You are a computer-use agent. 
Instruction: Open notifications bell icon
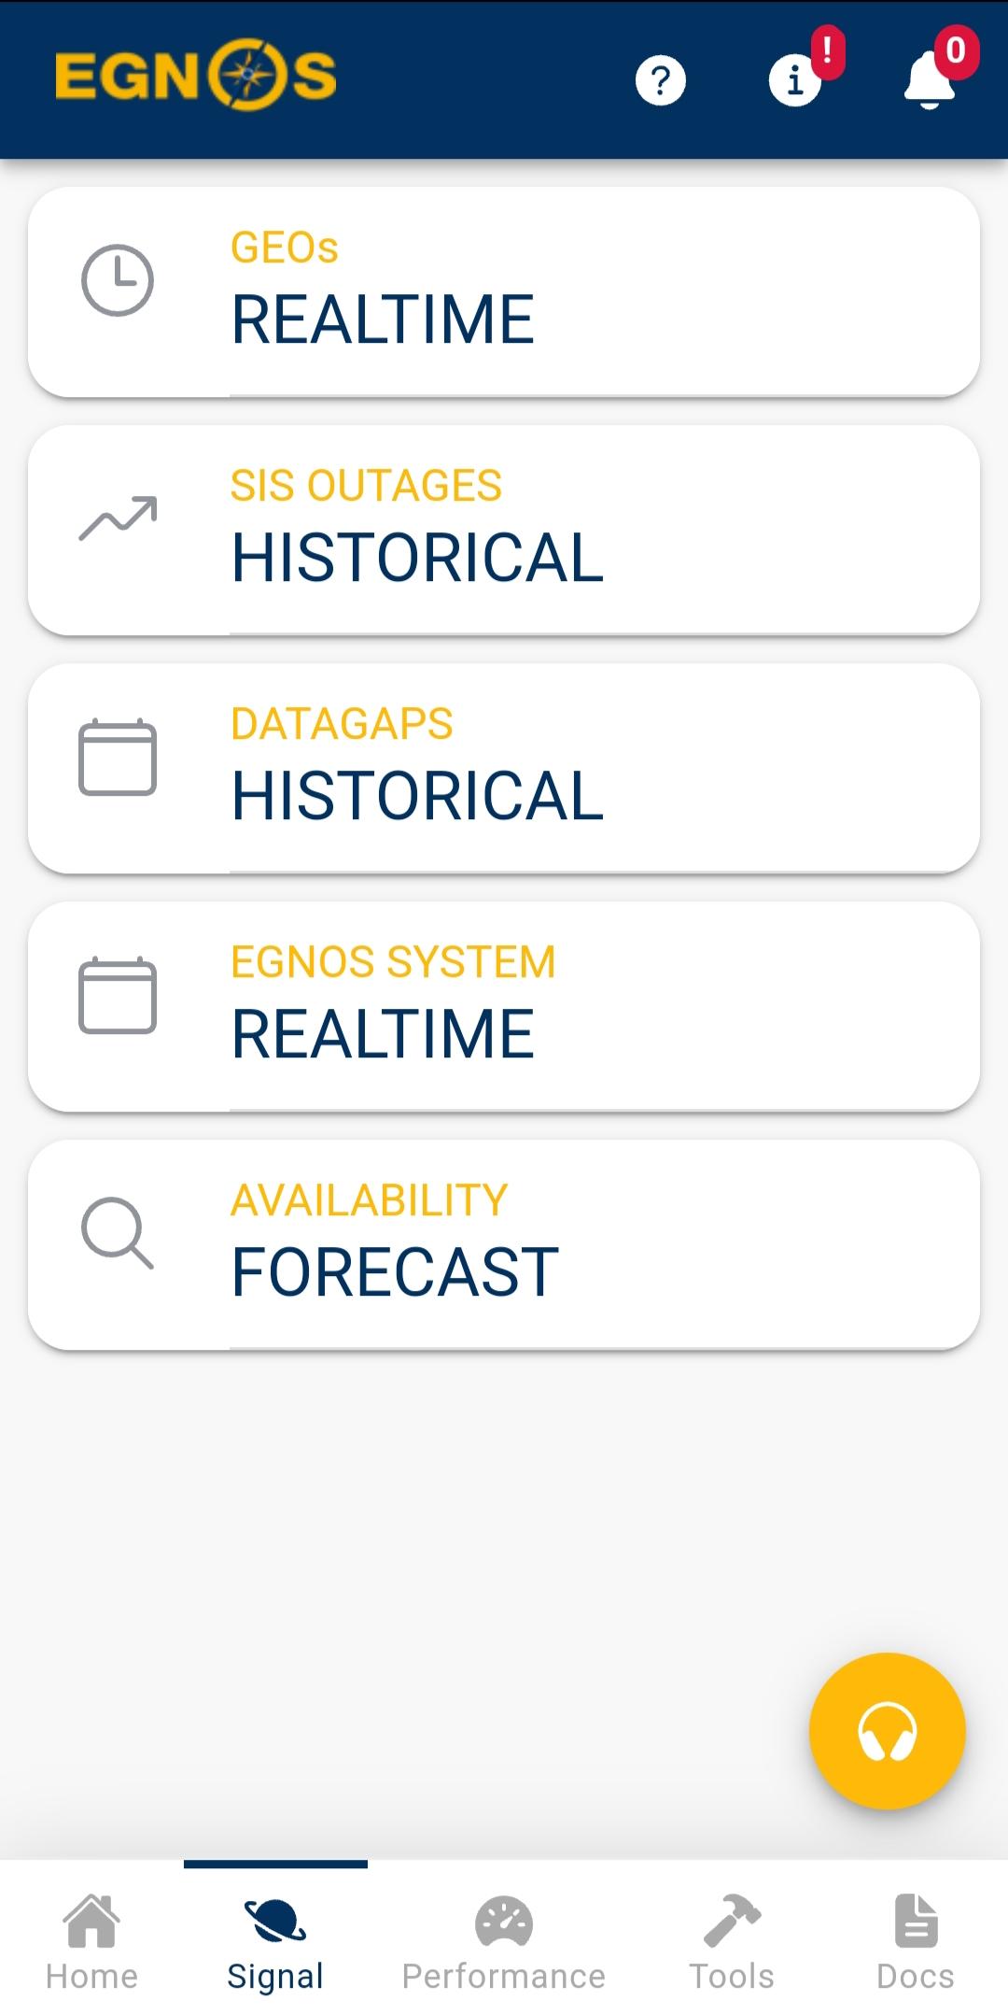930,80
